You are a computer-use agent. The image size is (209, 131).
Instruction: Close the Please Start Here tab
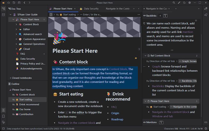coord(75,9)
